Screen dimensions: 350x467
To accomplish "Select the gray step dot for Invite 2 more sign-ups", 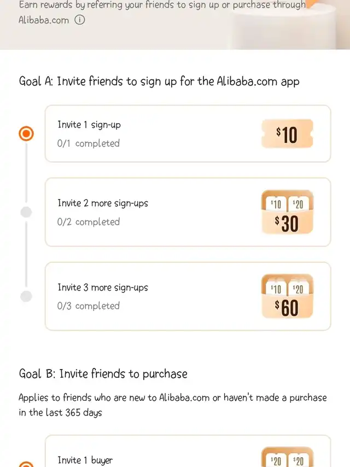I will (26, 212).
